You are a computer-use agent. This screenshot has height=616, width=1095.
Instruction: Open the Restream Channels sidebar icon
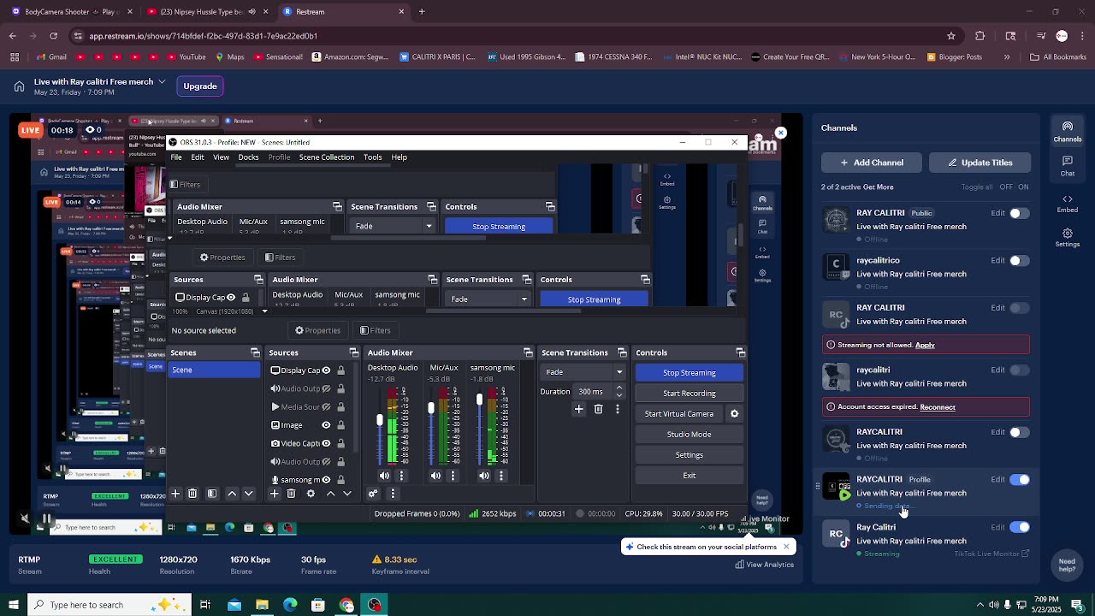(x=1067, y=131)
